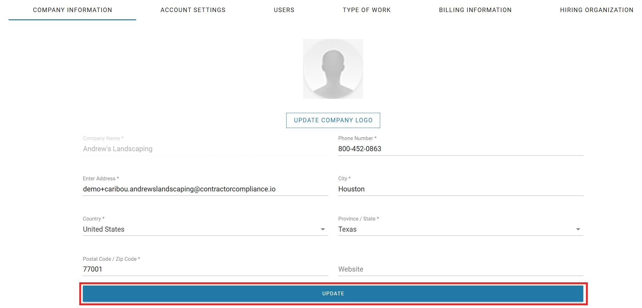
Task: Click the United States country selection
Action: pos(104,229)
